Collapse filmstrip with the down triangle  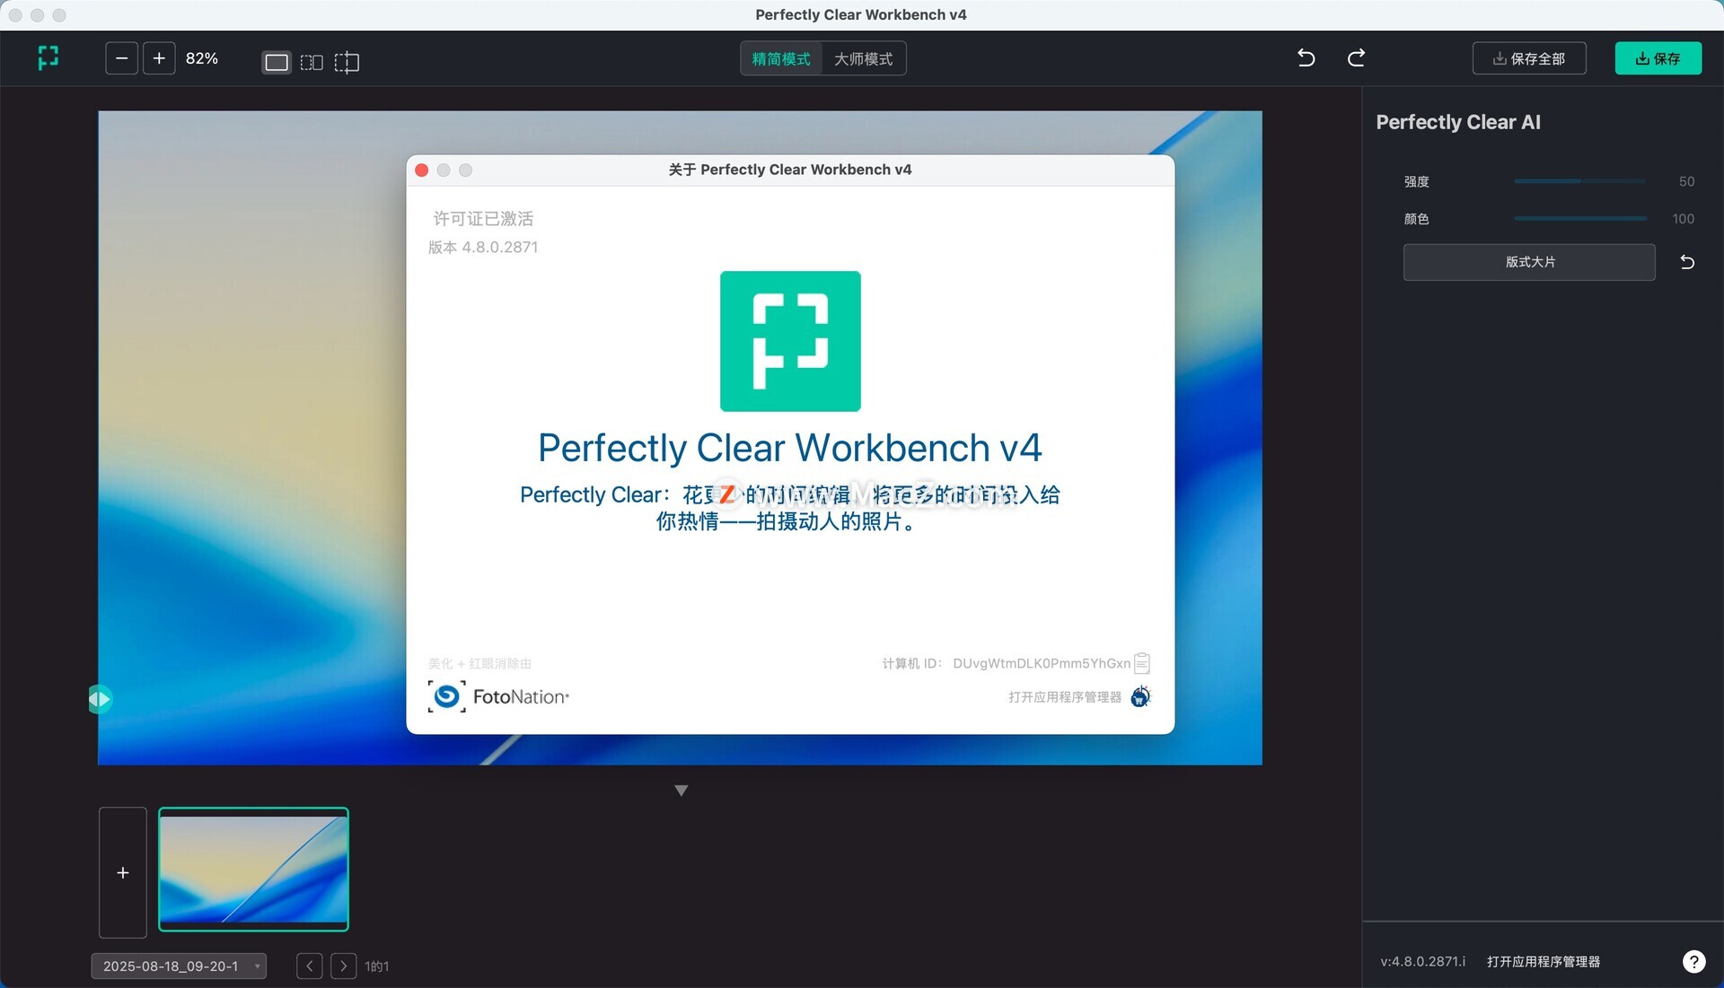click(681, 791)
